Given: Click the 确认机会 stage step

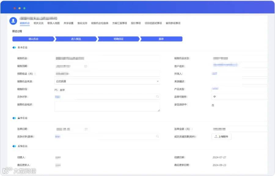Looking at the screenshot, I should 33,39.
